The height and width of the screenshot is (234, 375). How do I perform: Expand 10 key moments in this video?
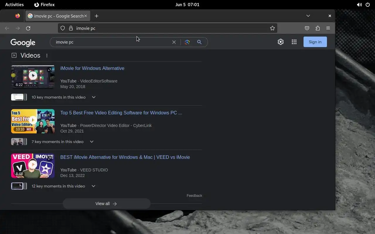[x=94, y=97]
